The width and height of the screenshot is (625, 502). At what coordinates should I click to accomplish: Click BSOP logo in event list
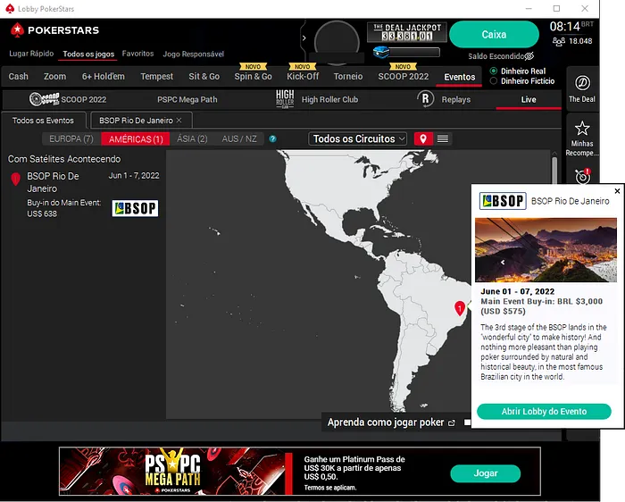pyautogui.click(x=135, y=208)
